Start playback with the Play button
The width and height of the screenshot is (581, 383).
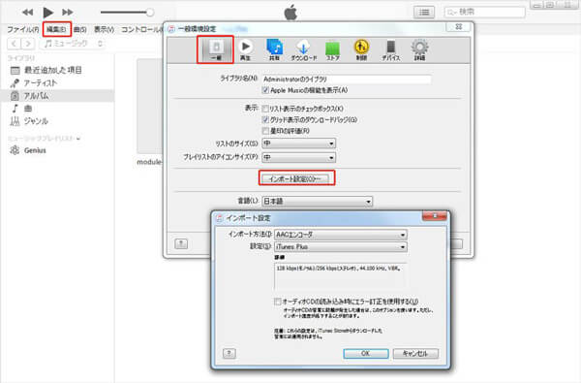(x=47, y=13)
